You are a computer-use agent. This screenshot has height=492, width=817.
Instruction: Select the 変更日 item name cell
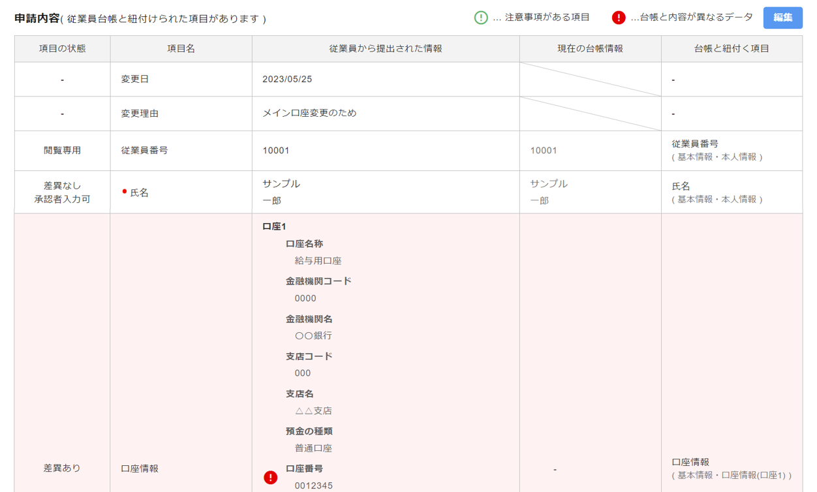coord(181,80)
